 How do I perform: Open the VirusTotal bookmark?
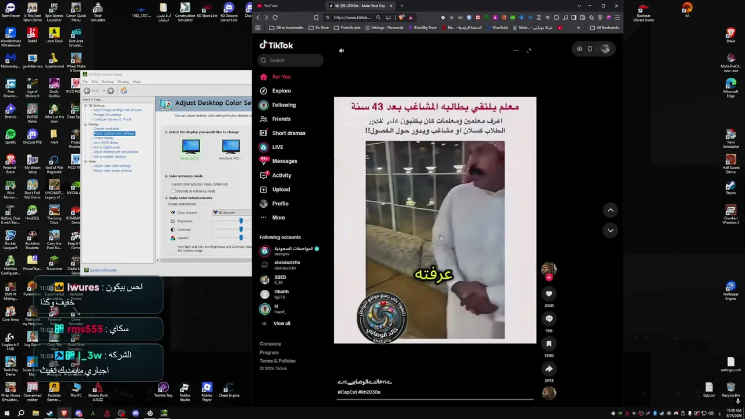[497, 27]
